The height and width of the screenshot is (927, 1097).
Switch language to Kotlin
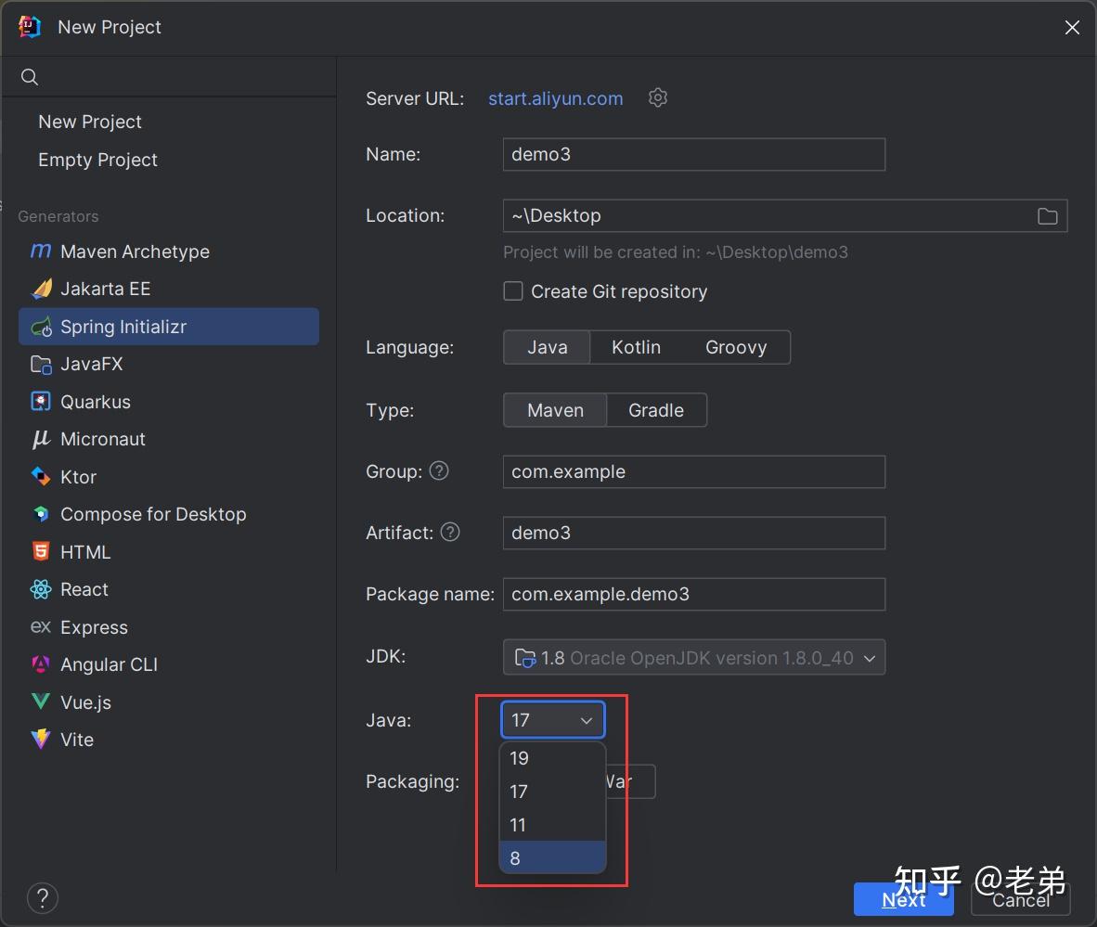[636, 347]
